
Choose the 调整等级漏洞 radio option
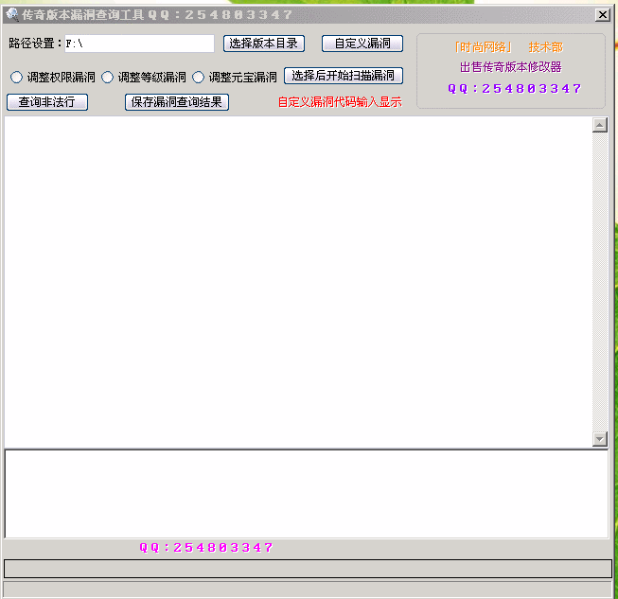(x=107, y=77)
